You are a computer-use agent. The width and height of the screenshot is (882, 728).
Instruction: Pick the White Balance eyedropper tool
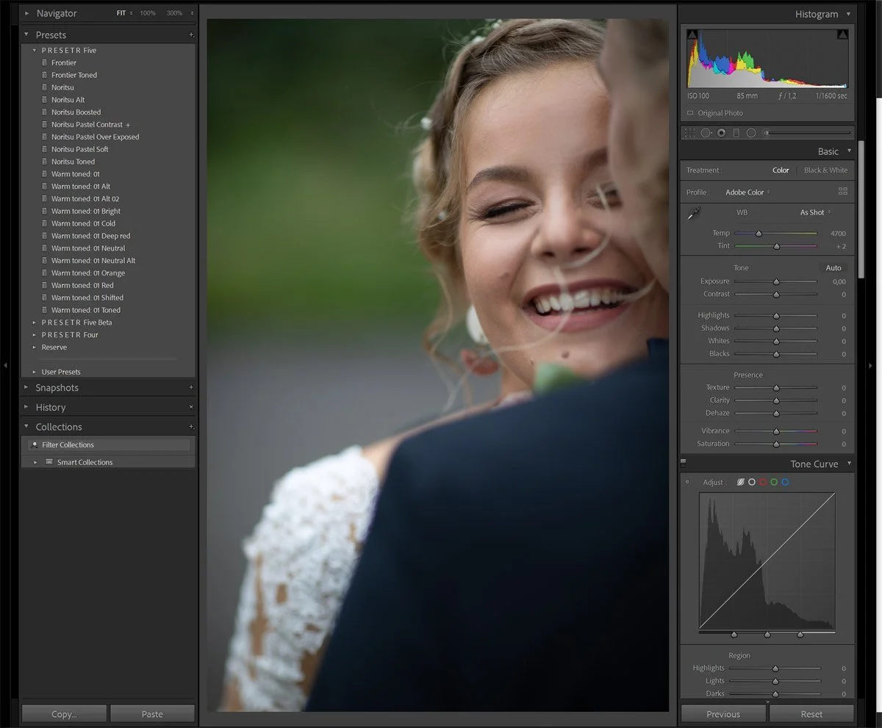694,214
